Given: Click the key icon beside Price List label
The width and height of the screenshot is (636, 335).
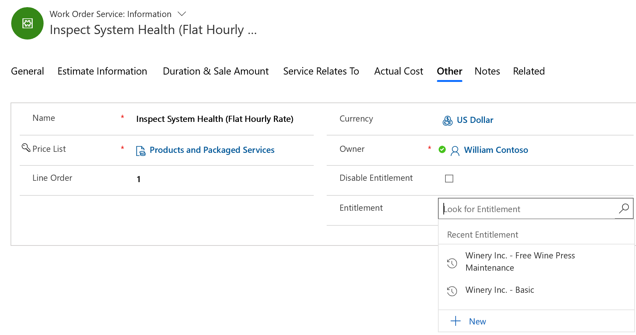Looking at the screenshot, I should (26, 147).
